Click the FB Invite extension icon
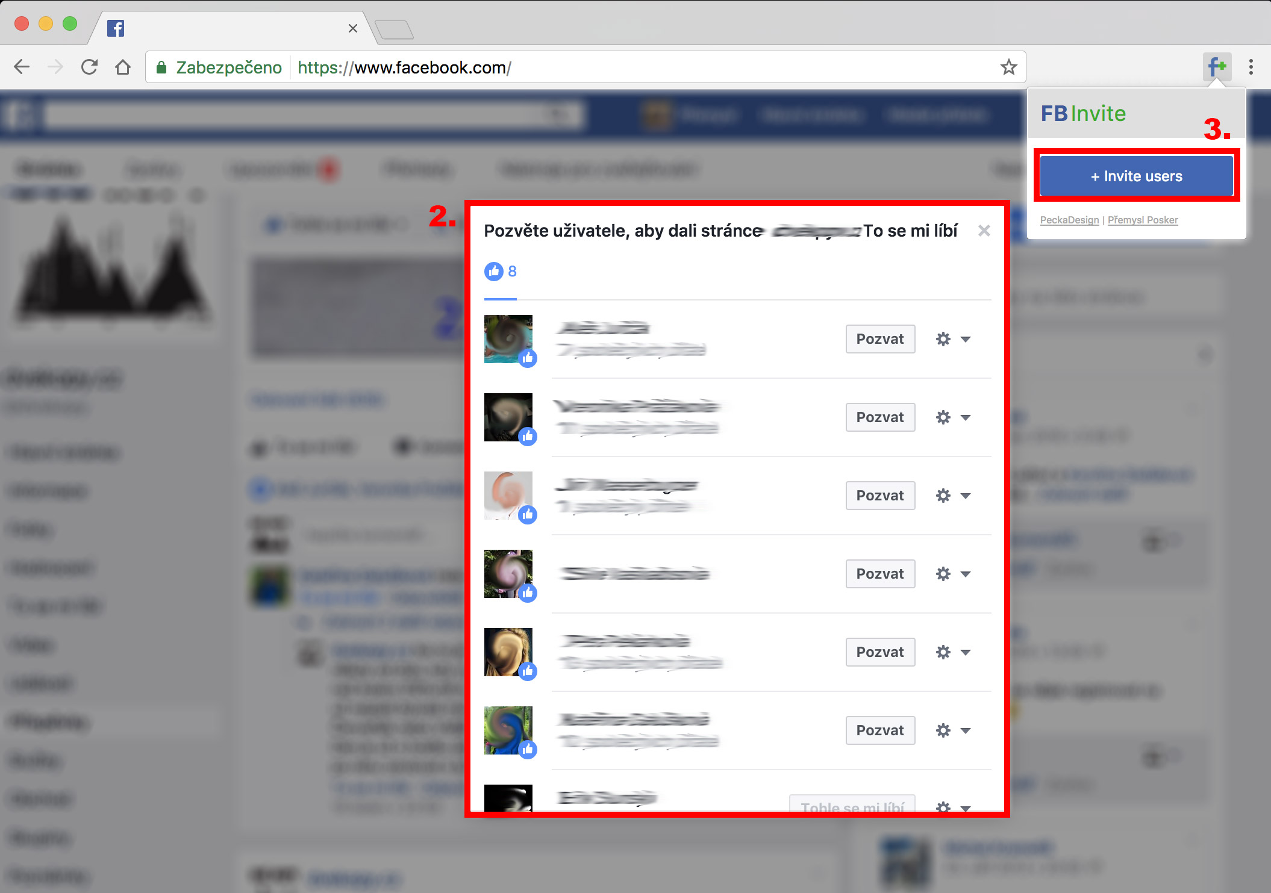This screenshot has height=893, width=1271. pyautogui.click(x=1217, y=67)
